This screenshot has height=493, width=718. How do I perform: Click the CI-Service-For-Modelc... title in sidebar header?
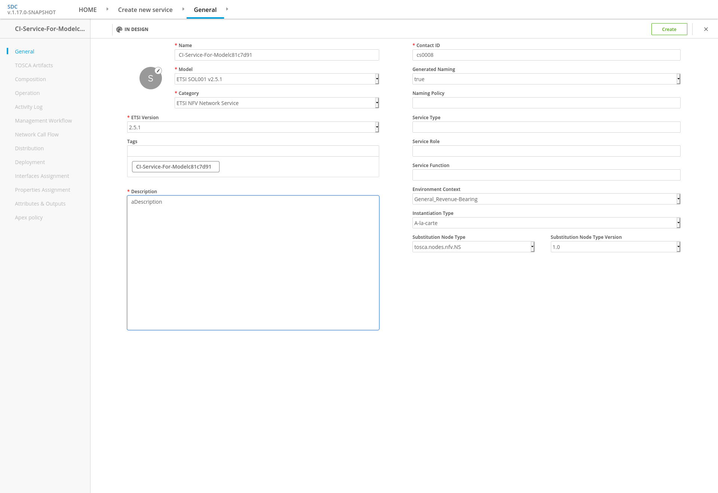50,29
